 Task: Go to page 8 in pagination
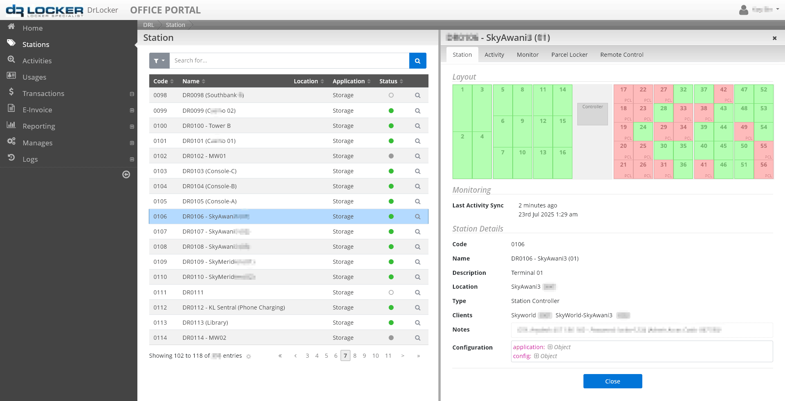[x=355, y=356]
